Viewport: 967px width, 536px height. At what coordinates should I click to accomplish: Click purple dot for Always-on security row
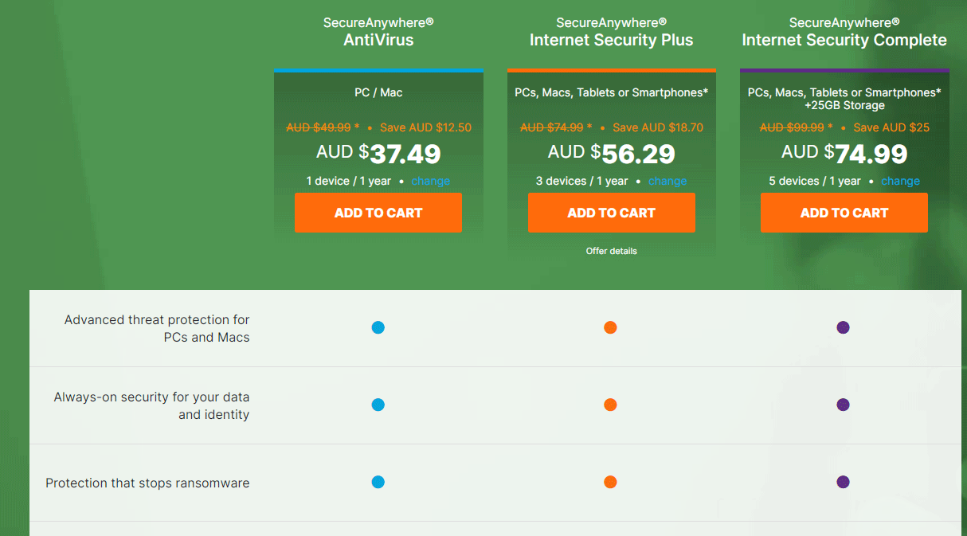tap(843, 405)
